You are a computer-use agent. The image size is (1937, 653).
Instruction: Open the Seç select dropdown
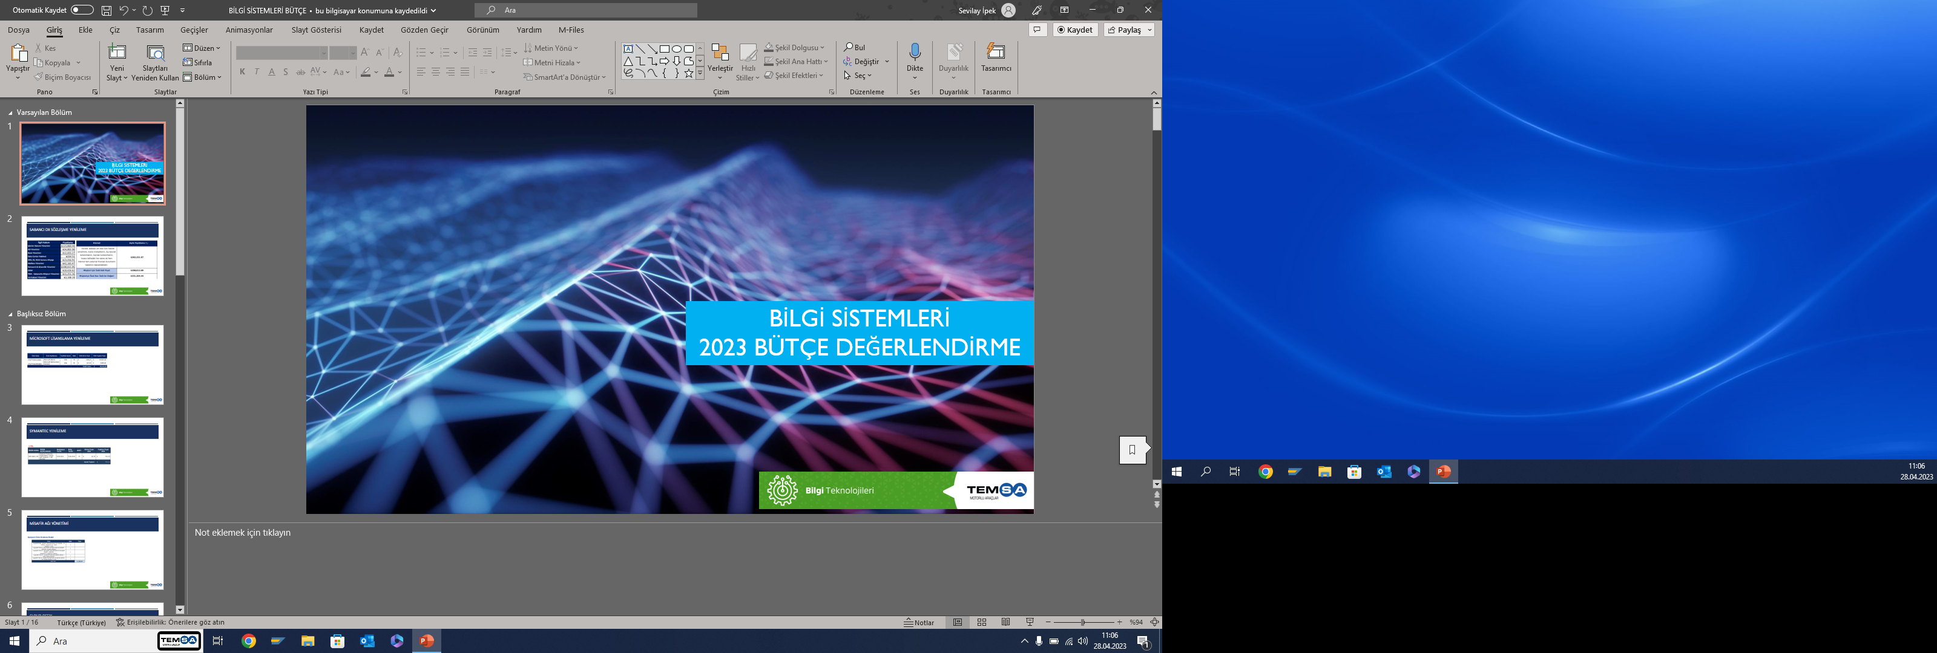coord(858,76)
